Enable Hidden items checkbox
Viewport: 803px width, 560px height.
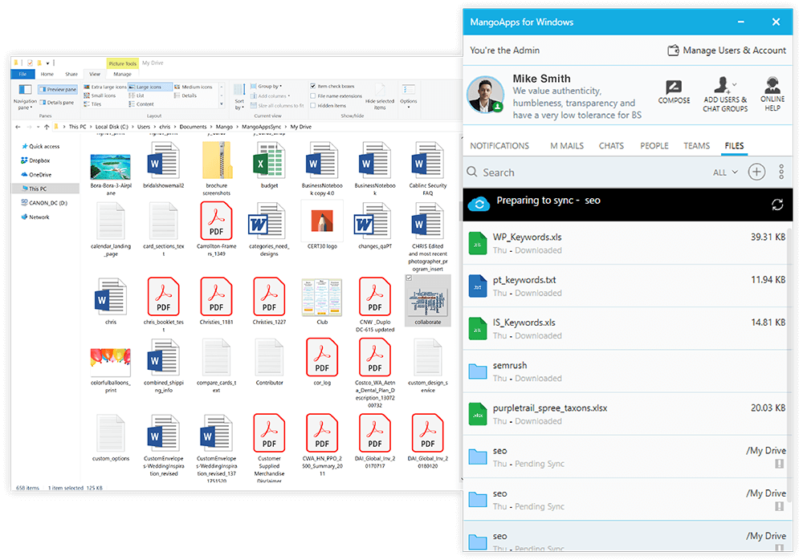[313, 105]
